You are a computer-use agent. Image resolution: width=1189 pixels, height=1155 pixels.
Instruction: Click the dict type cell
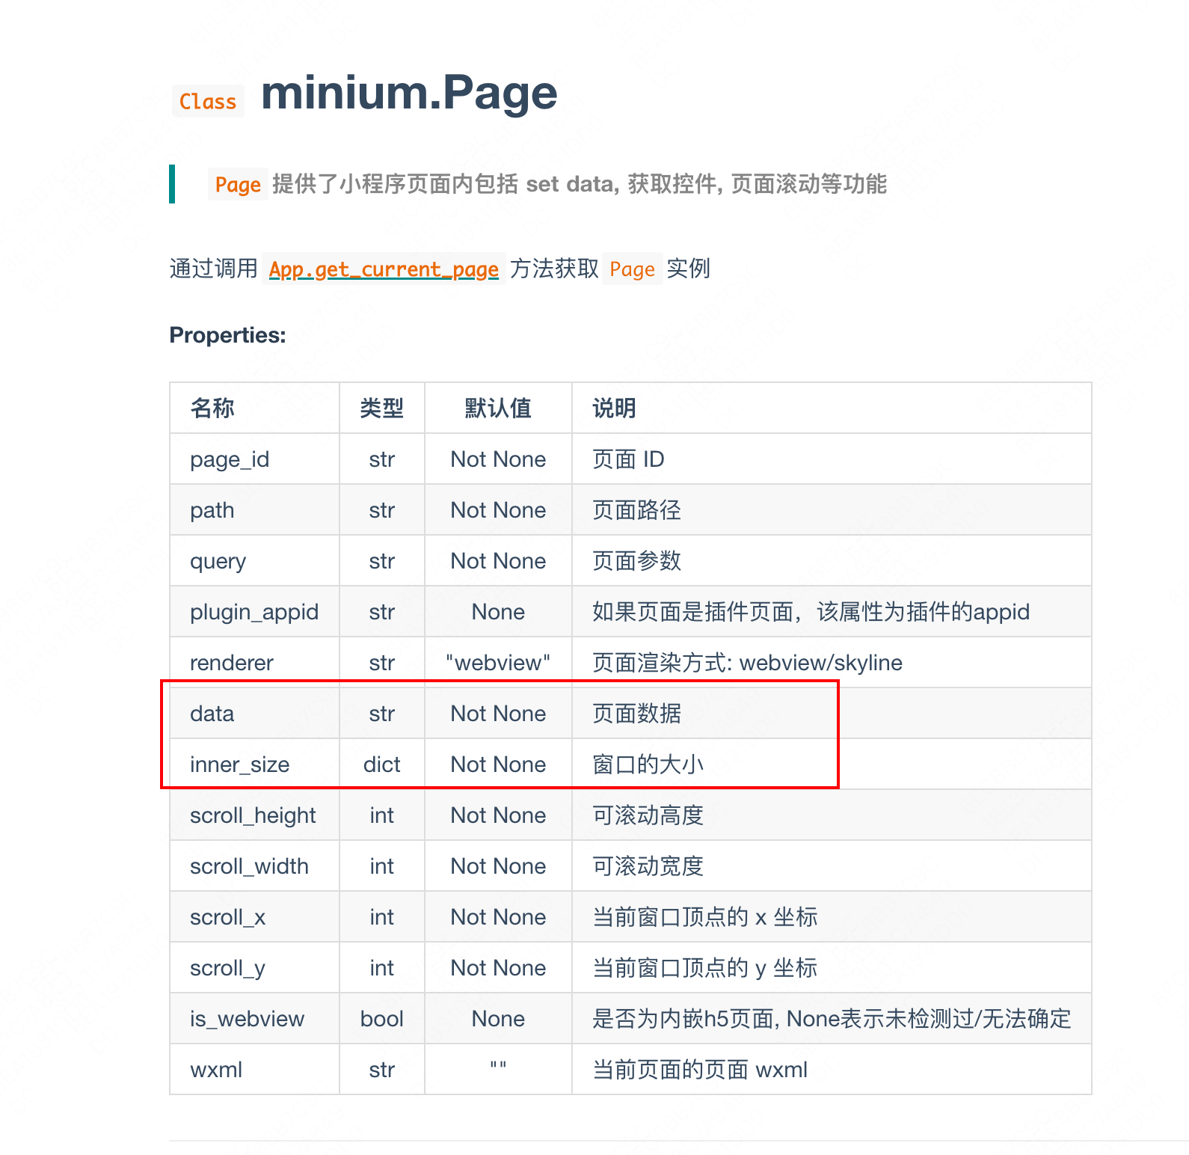tap(382, 765)
